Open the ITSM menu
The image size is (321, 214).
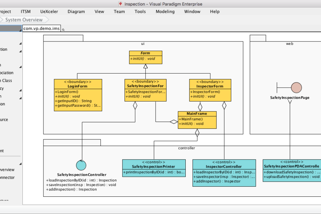(26, 11)
